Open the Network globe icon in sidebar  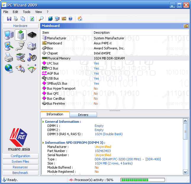(9, 69)
